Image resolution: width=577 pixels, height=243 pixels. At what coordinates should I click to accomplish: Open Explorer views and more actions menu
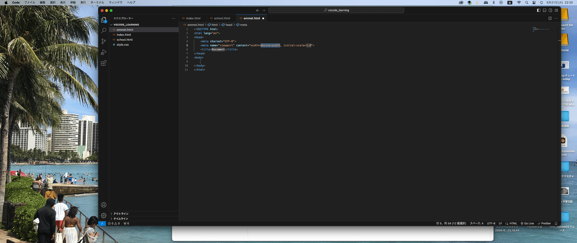[174, 18]
